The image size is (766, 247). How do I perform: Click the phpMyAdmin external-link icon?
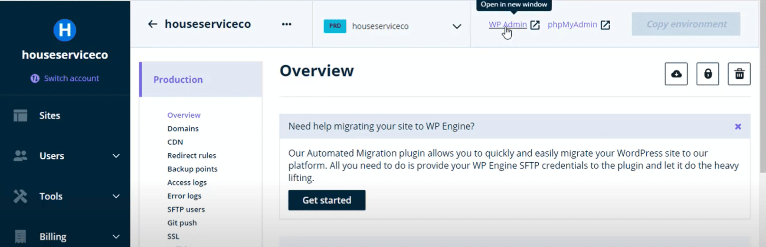(x=606, y=25)
